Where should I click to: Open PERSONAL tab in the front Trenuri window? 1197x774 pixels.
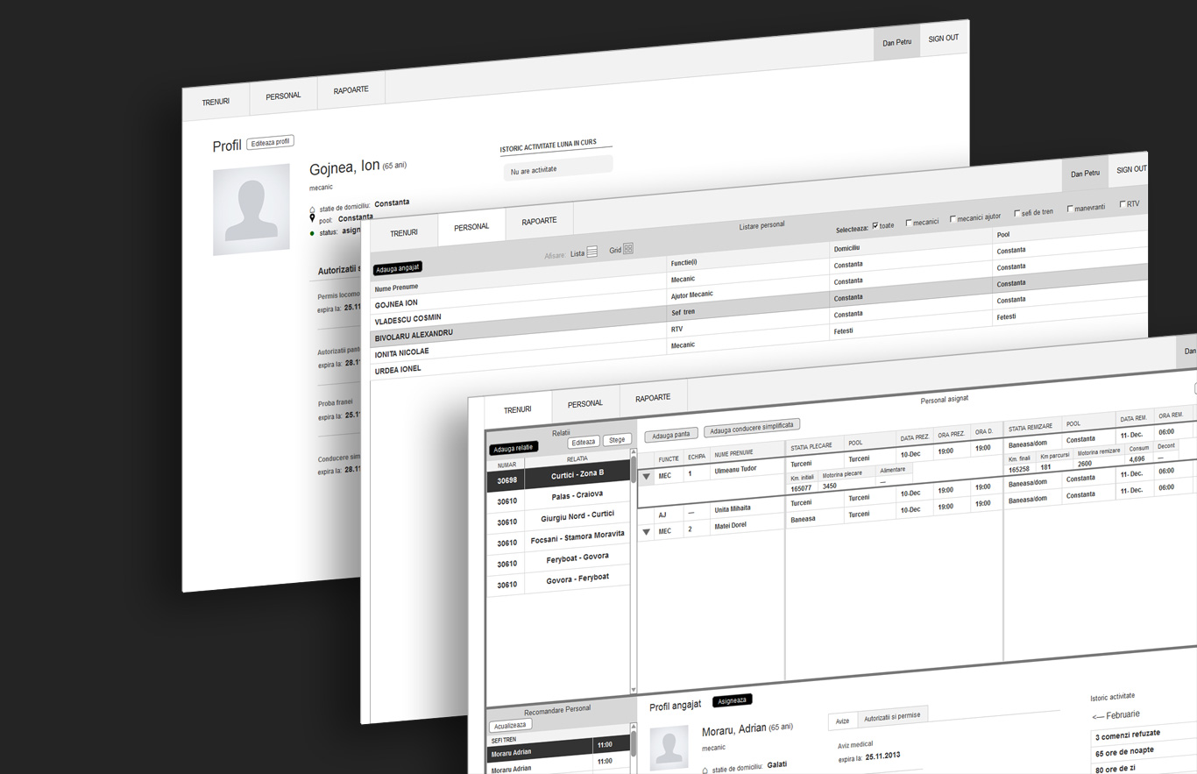tap(585, 403)
